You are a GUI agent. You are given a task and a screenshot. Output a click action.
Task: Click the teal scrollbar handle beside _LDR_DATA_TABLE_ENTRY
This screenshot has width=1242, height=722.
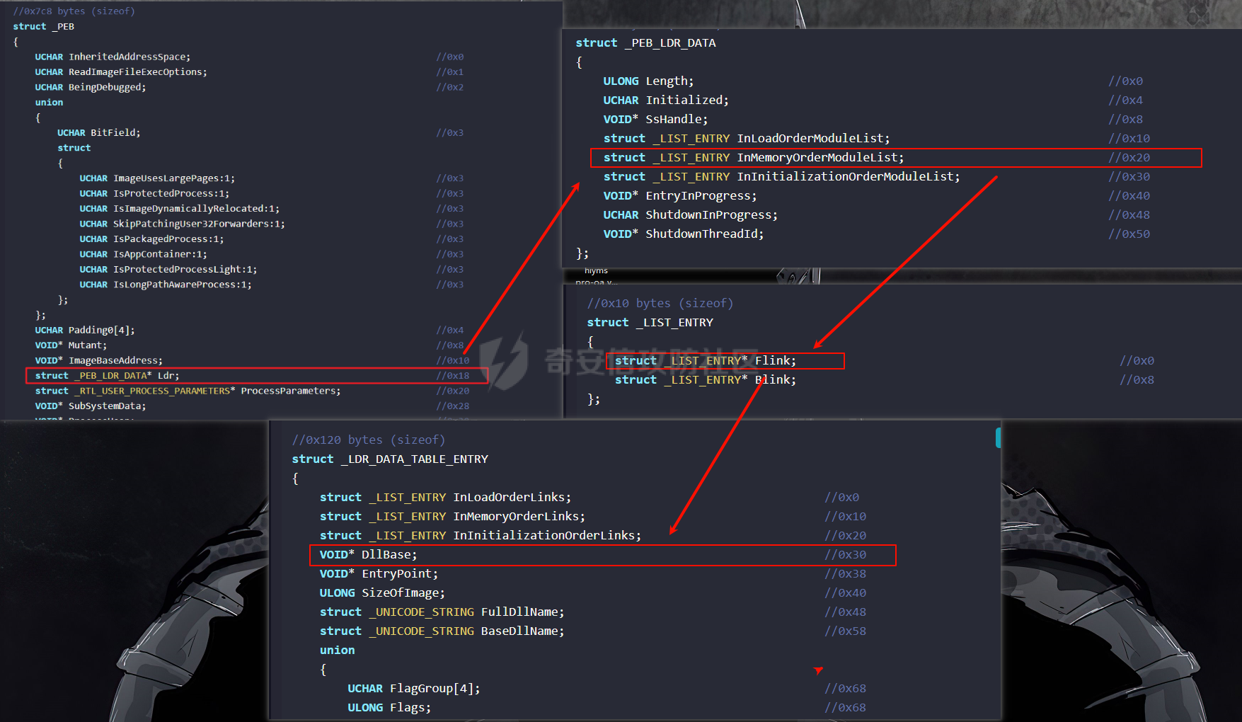[998, 437]
